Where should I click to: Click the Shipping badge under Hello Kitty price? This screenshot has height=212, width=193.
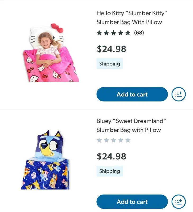(110, 64)
